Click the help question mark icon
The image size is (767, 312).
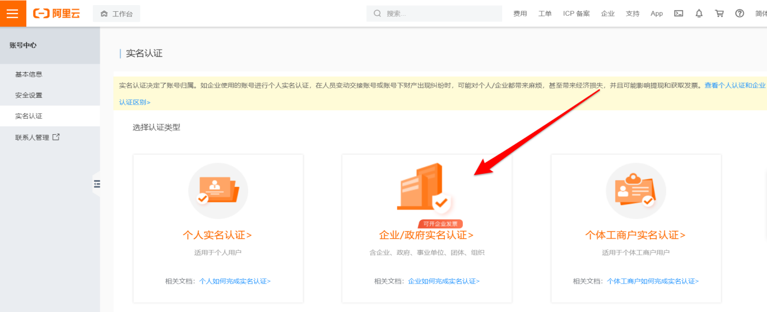pyautogui.click(x=740, y=13)
